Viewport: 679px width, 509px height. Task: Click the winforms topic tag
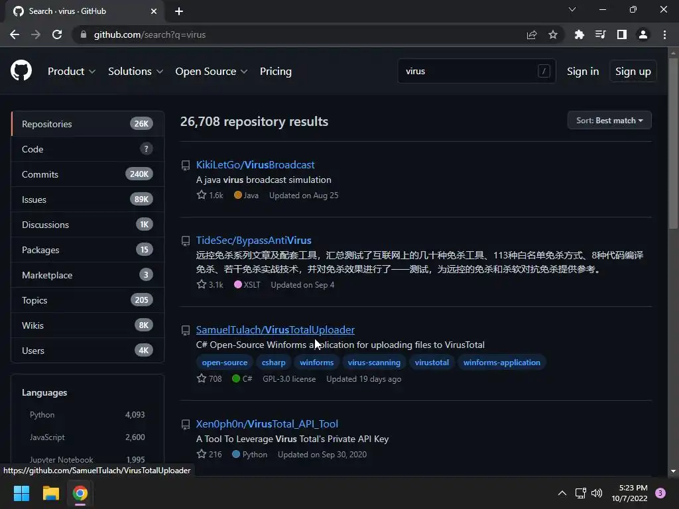316,363
